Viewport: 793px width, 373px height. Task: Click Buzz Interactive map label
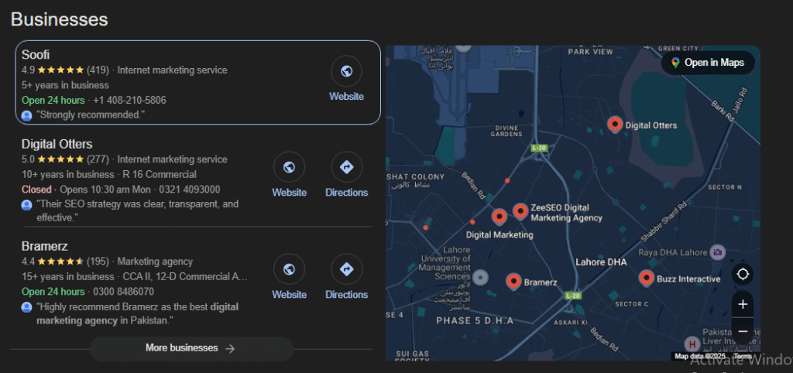pos(688,279)
